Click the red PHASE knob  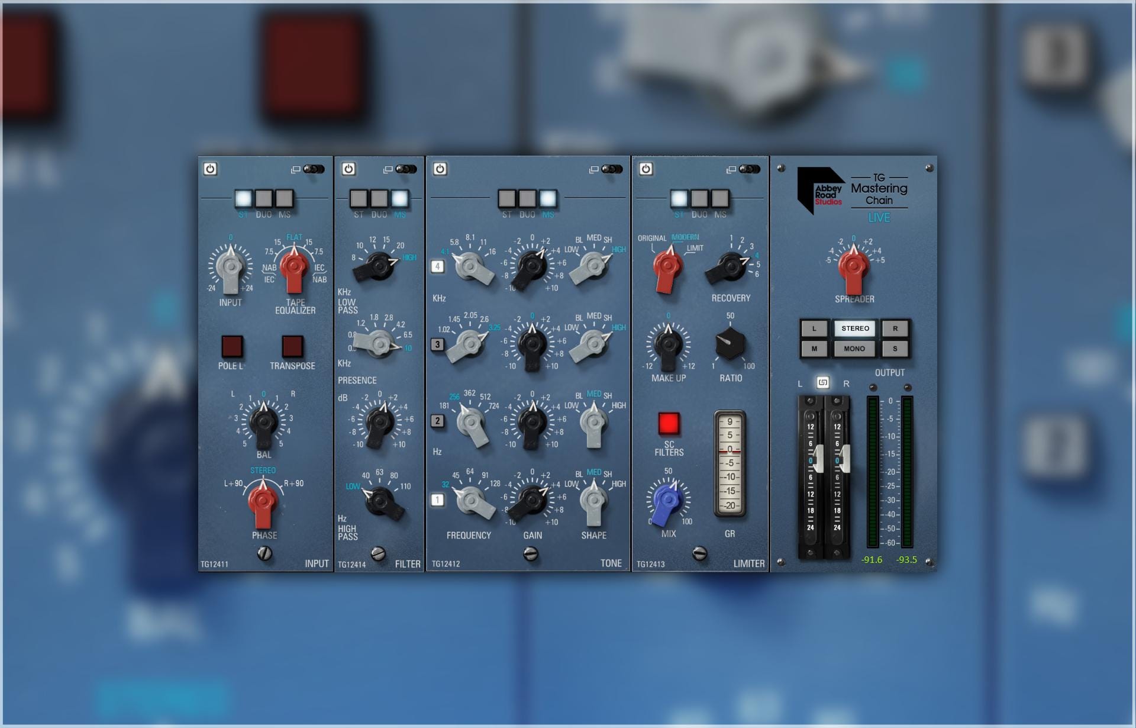click(263, 503)
